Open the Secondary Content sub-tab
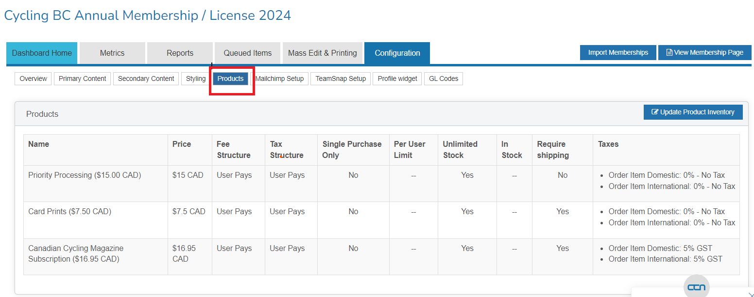This screenshot has width=754, height=297. coord(146,78)
